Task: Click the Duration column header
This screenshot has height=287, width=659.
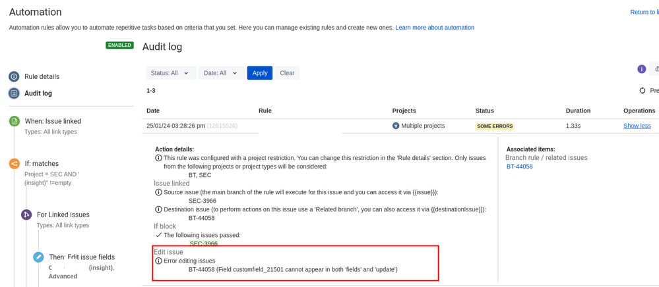Action: (578, 111)
